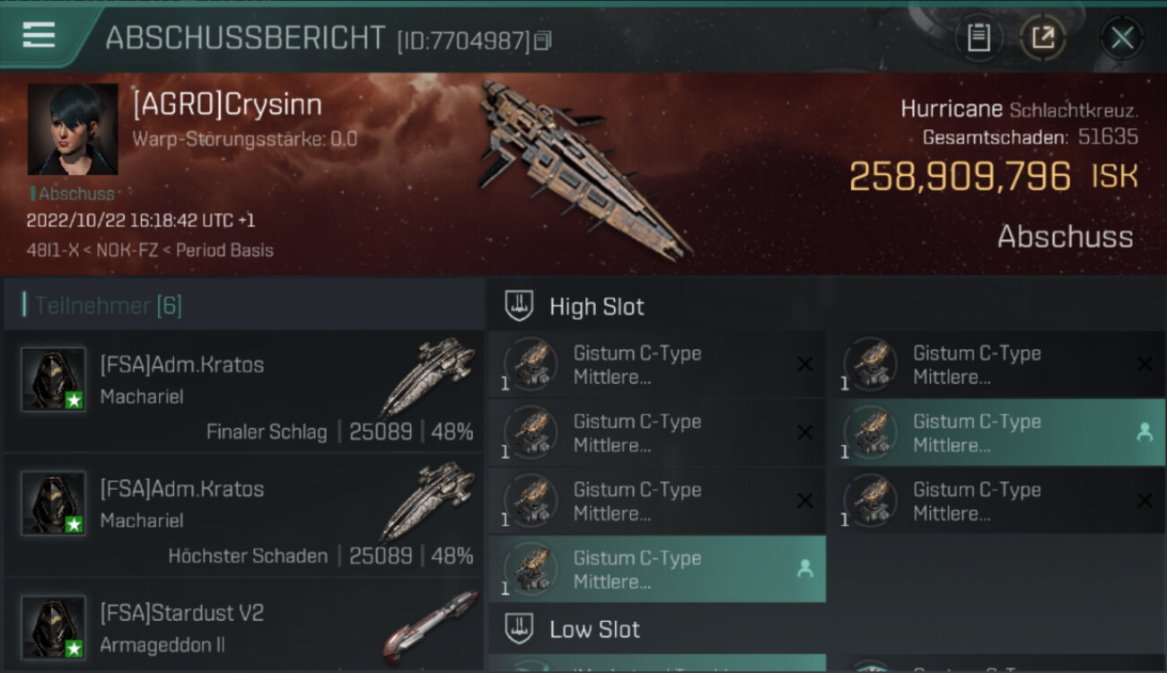Screen dimensions: 1167x673
Task: Open the hamburger menu in header
Action: 39,34
